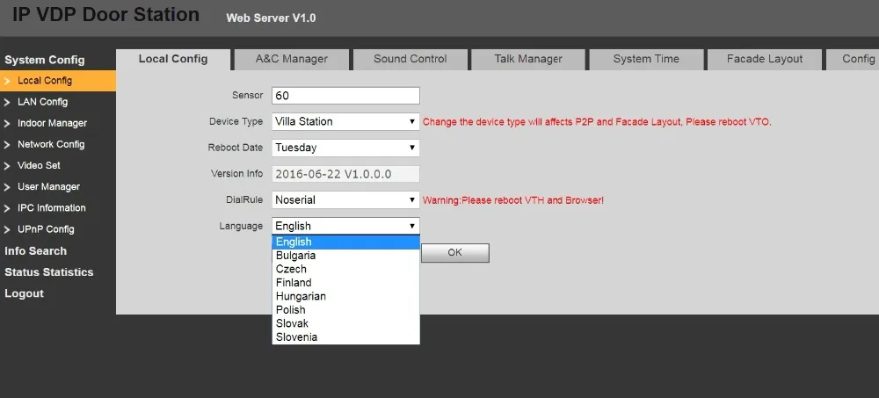
Task: Choose English from the language list
Action: point(345,242)
